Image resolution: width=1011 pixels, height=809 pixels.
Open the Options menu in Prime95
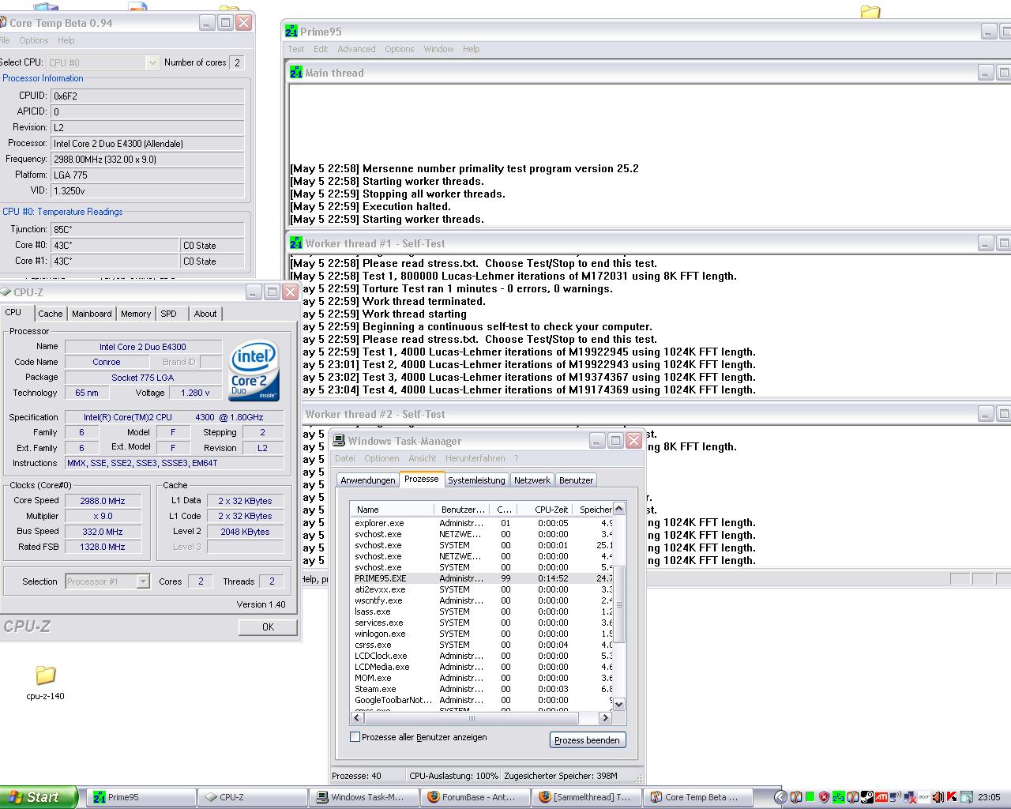400,49
